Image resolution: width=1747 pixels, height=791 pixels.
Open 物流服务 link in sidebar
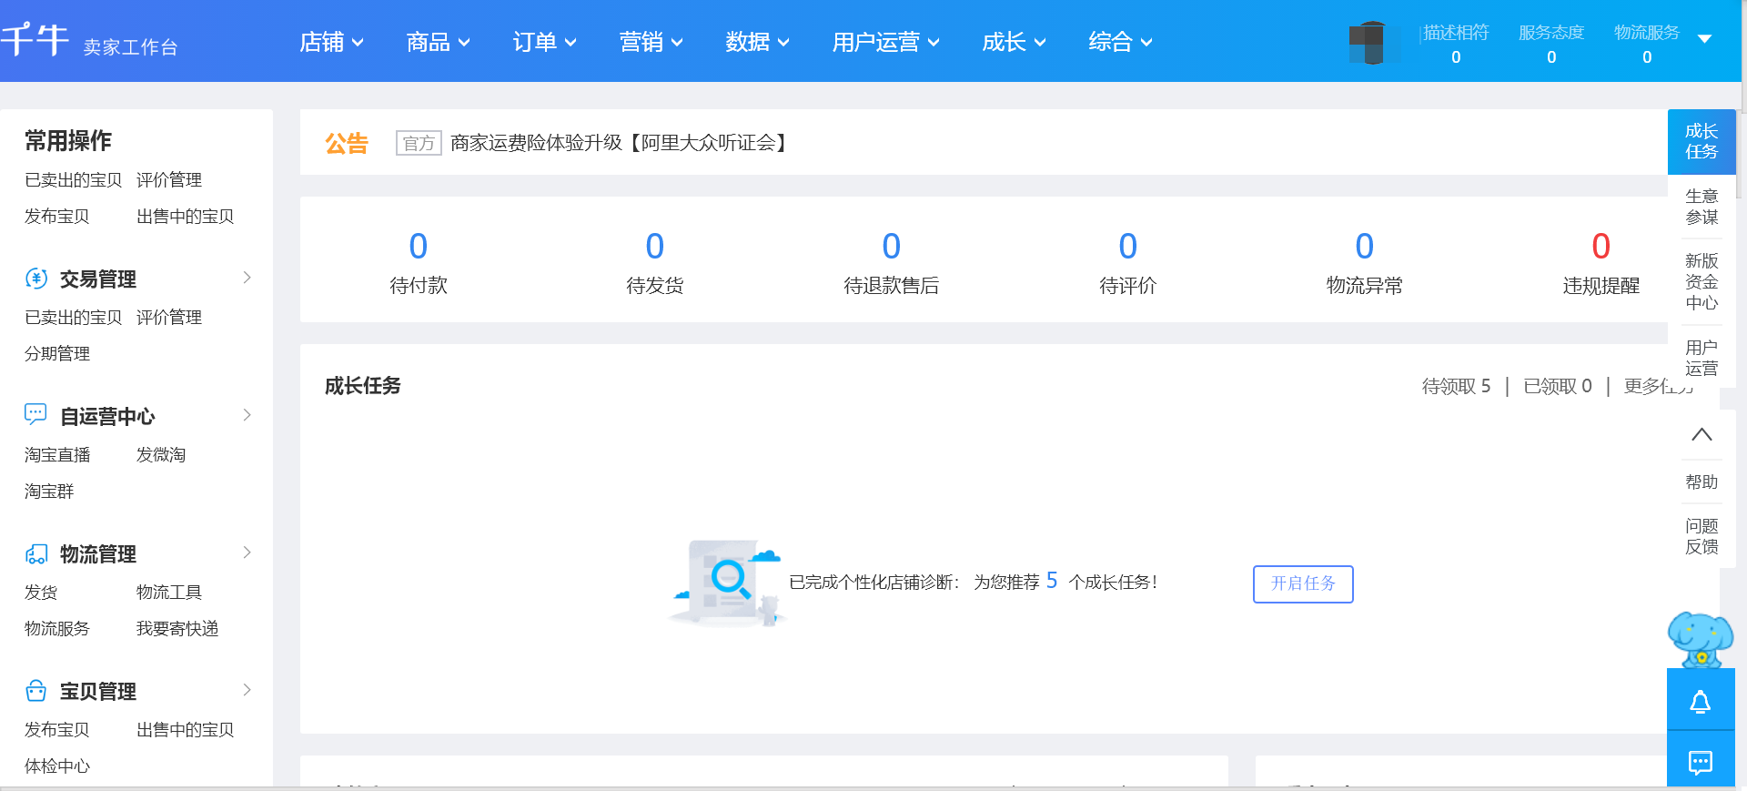pos(57,629)
